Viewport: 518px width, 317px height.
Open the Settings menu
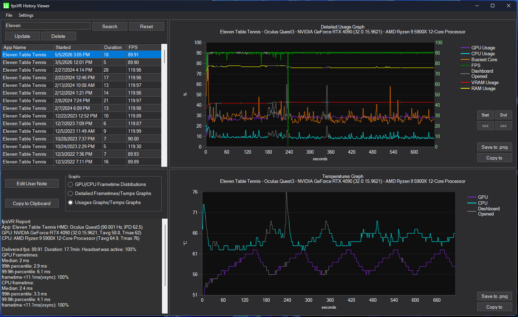click(x=26, y=15)
